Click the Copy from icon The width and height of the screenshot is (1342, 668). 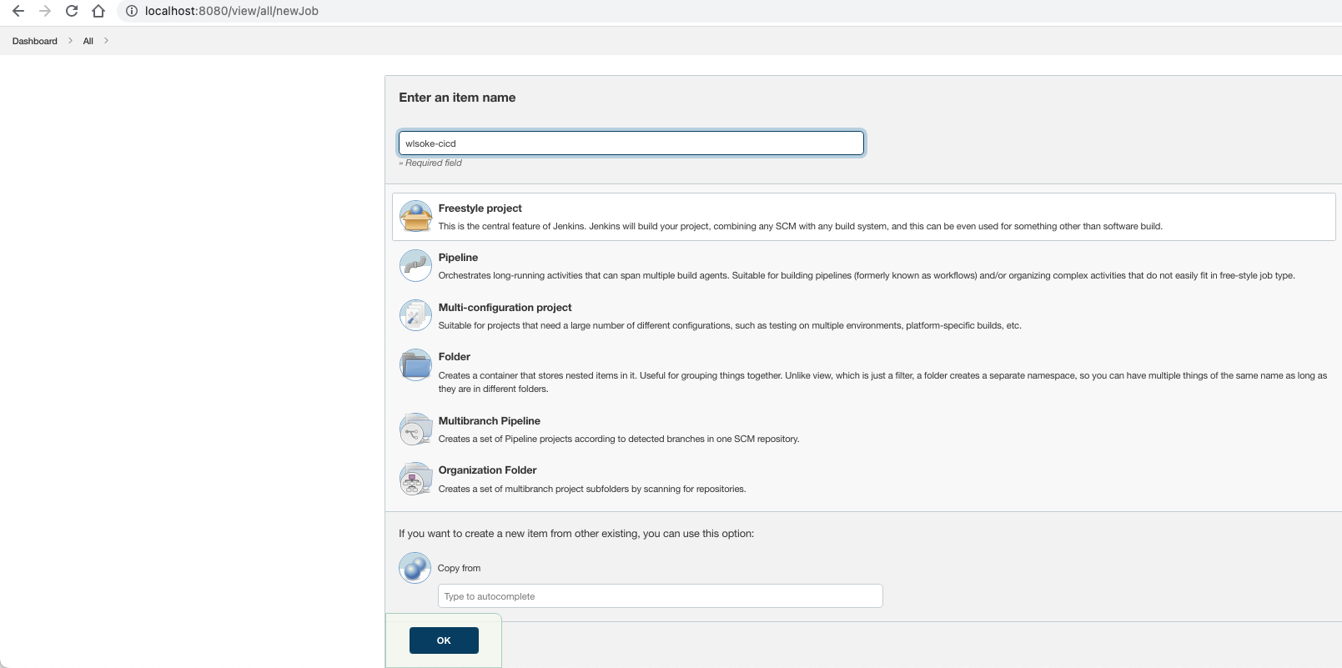[x=415, y=568]
